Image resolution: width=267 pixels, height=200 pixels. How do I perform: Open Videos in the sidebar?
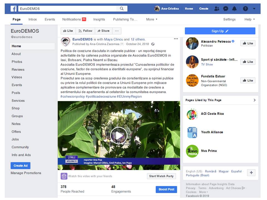coord(17,77)
